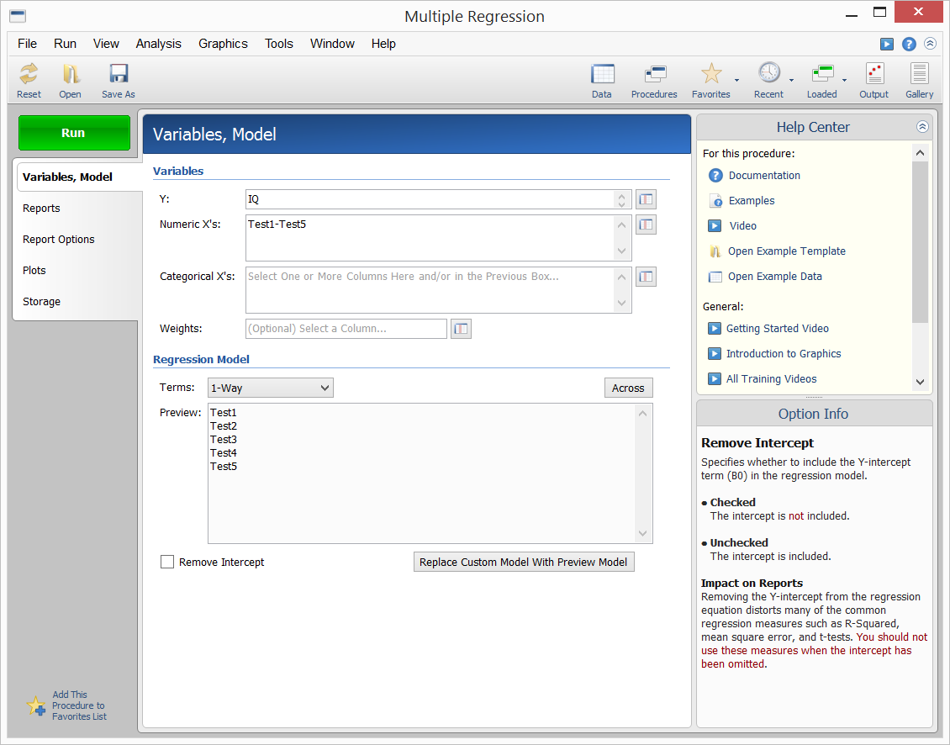Click in the Weights input field
The image size is (950, 745).
coord(346,329)
